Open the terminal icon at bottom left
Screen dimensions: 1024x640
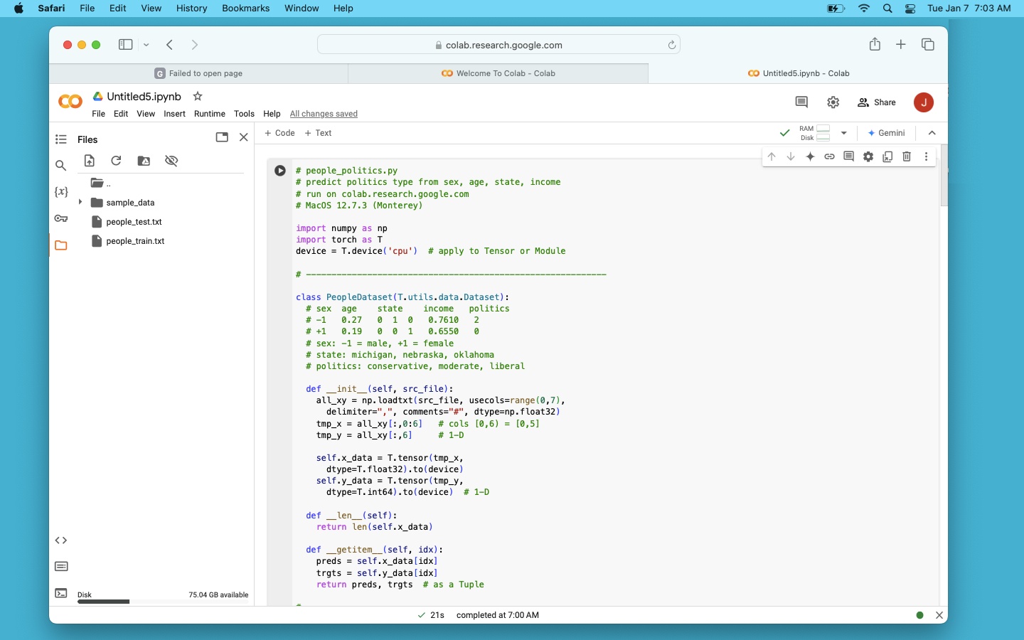61,593
